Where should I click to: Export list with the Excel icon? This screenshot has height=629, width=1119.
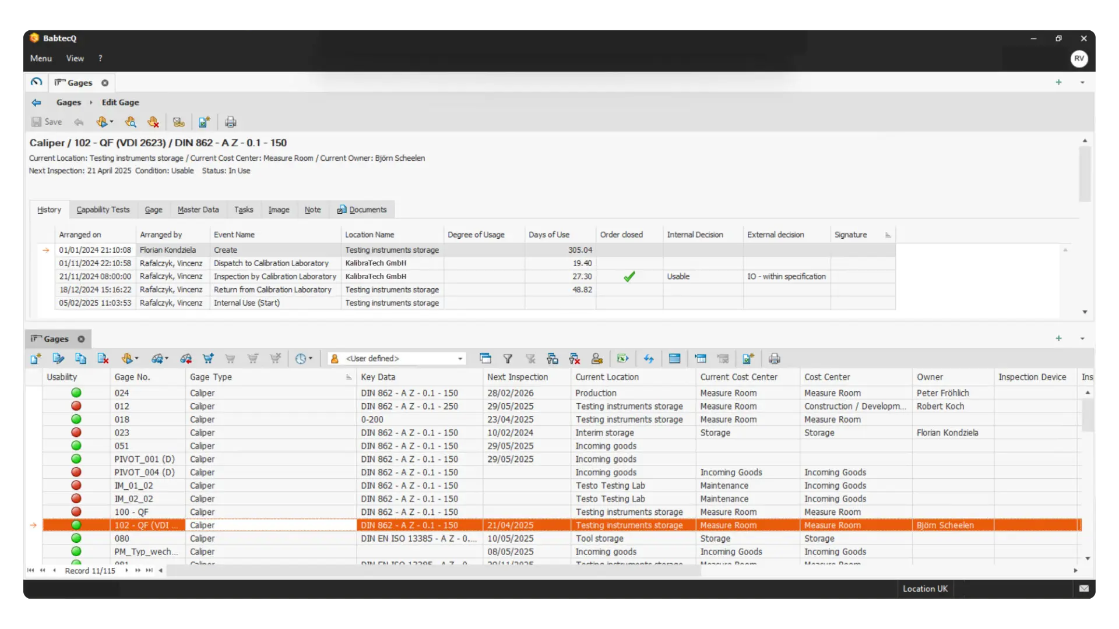coord(622,359)
